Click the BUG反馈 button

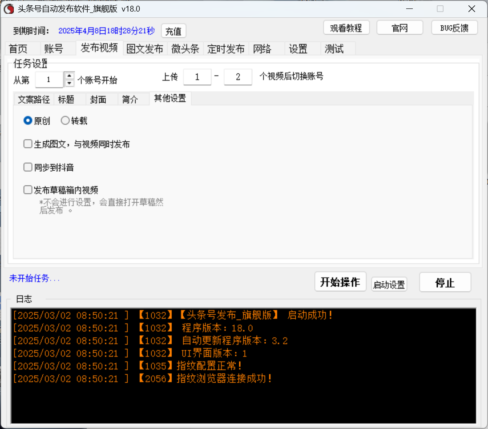coord(454,28)
